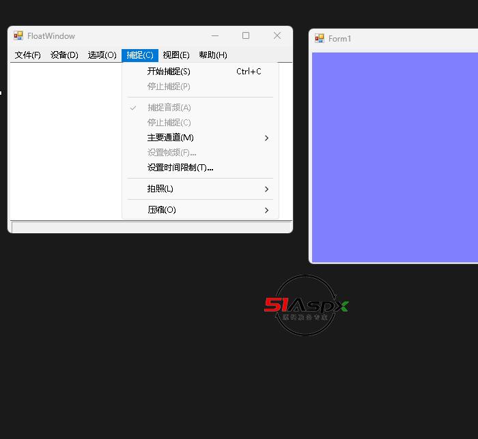Click the purple panel in Form1

click(x=395, y=157)
